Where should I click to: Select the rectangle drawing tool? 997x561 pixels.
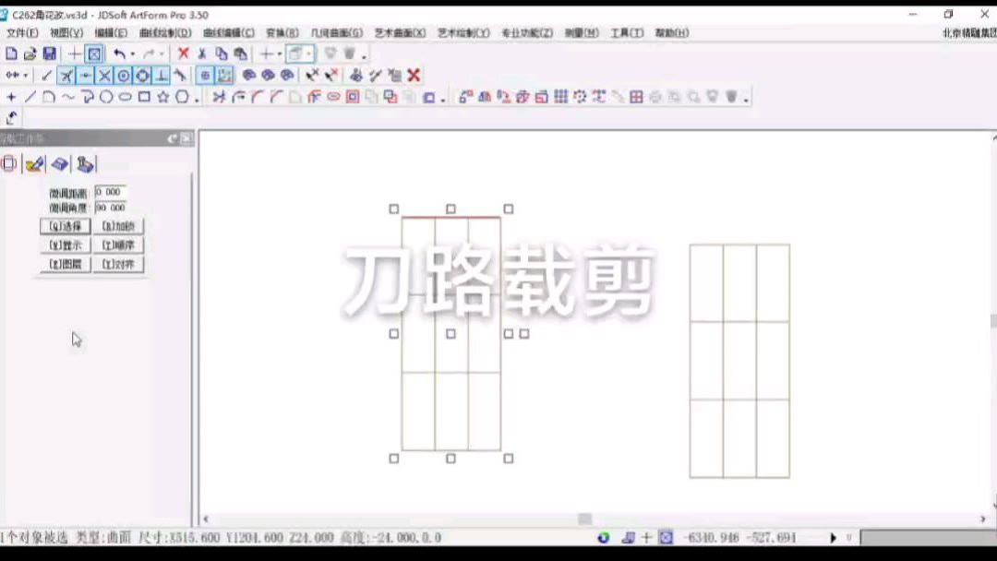coord(145,95)
